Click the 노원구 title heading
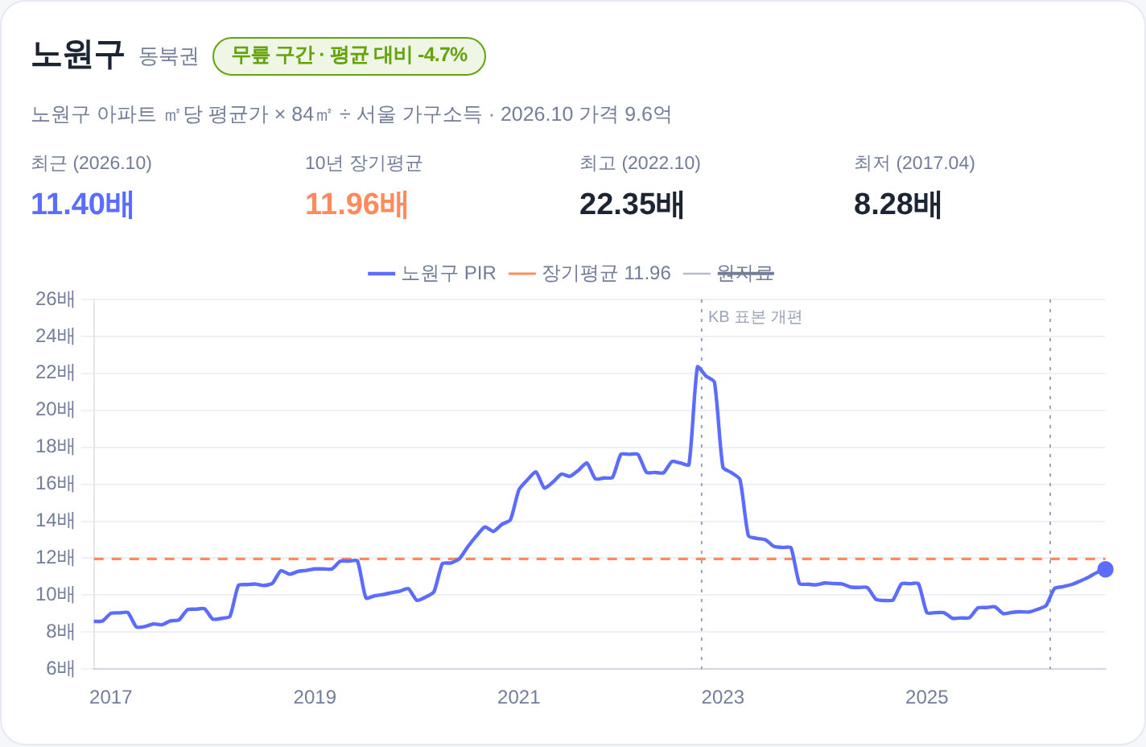Screen dimensions: 1146x747 click(78, 55)
